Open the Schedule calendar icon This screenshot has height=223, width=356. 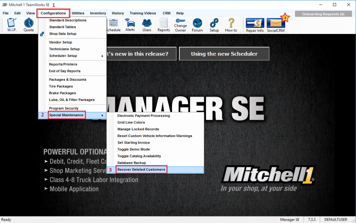[x=114, y=25]
